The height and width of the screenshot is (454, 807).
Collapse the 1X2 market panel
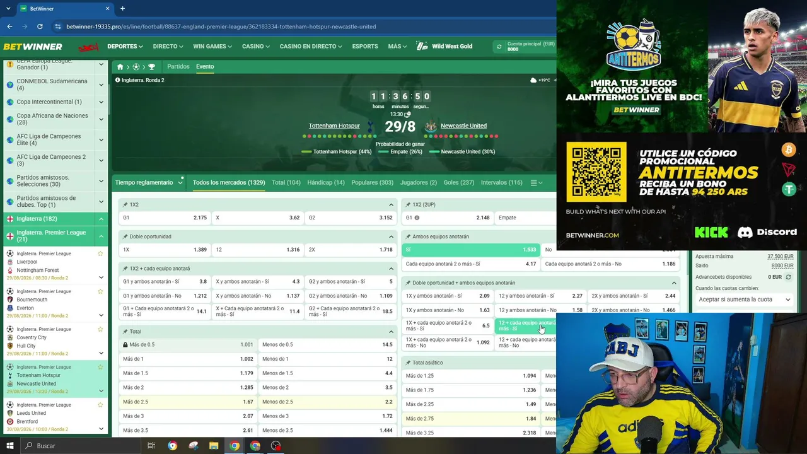[x=391, y=205]
